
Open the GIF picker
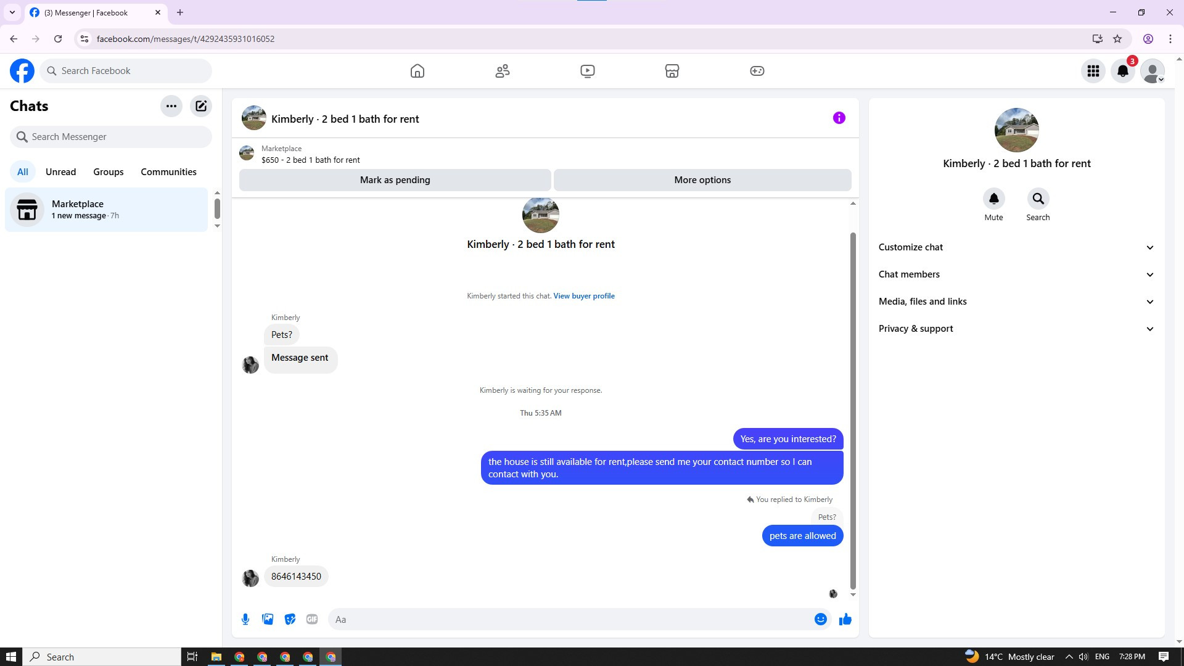coord(312,619)
